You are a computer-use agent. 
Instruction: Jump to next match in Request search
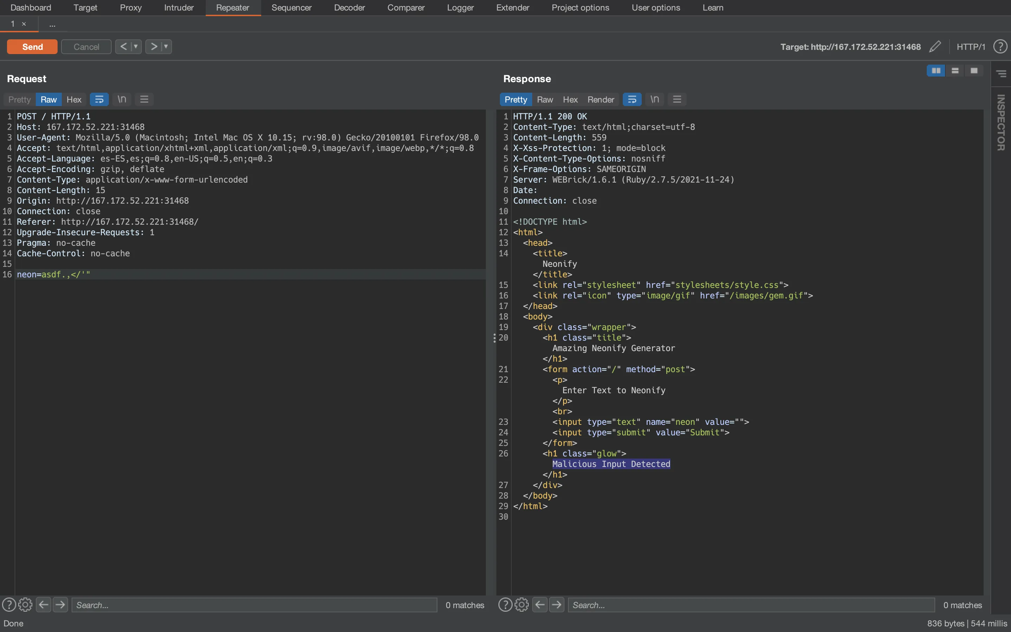pyautogui.click(x=60, y=605)
